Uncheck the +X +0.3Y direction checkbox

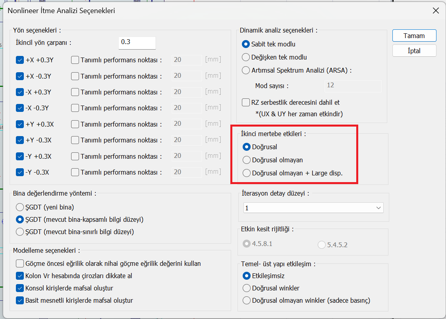pos(20,60)
